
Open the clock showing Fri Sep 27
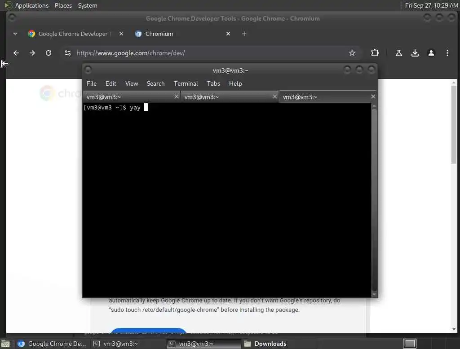click(x=431, y=5)
